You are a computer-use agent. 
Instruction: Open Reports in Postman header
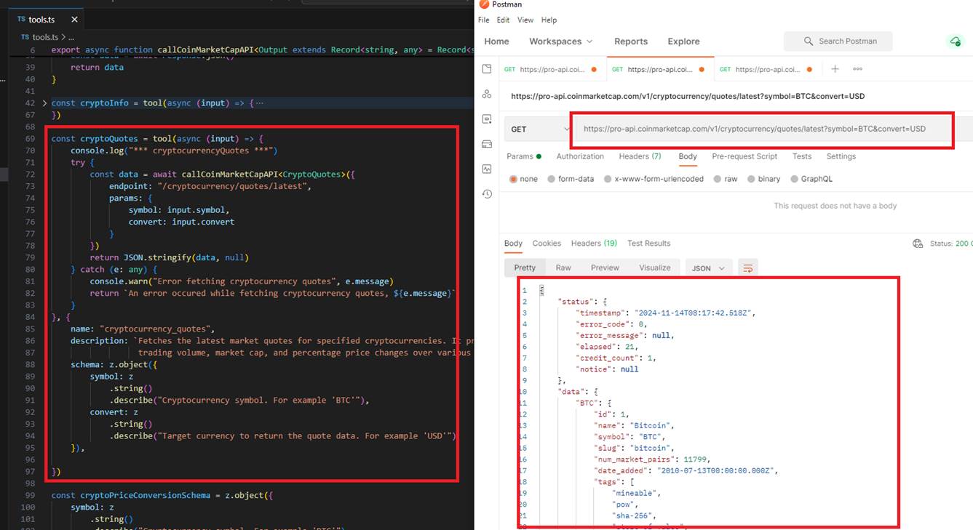tap(630, 41)
